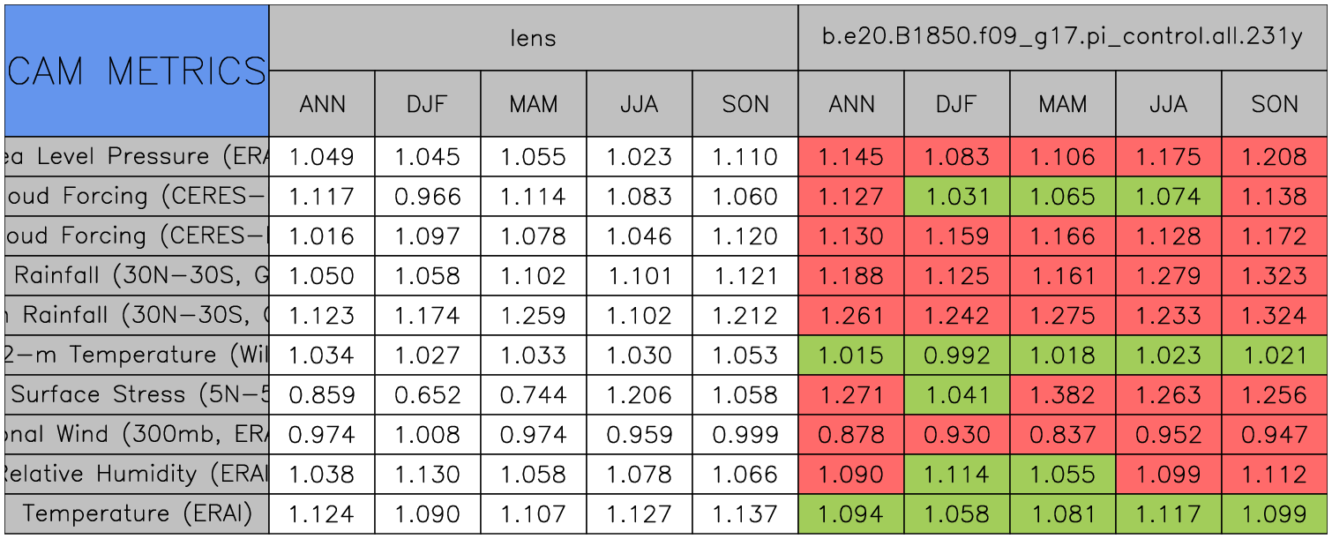
Task: Select the "lens" column group header
Action: point(533,38)
